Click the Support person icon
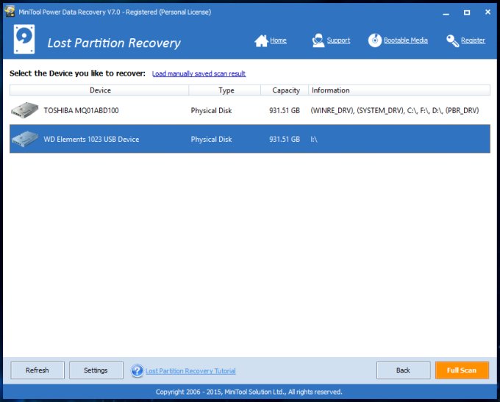Screen dimensions: 500x402 click(318, 40)
